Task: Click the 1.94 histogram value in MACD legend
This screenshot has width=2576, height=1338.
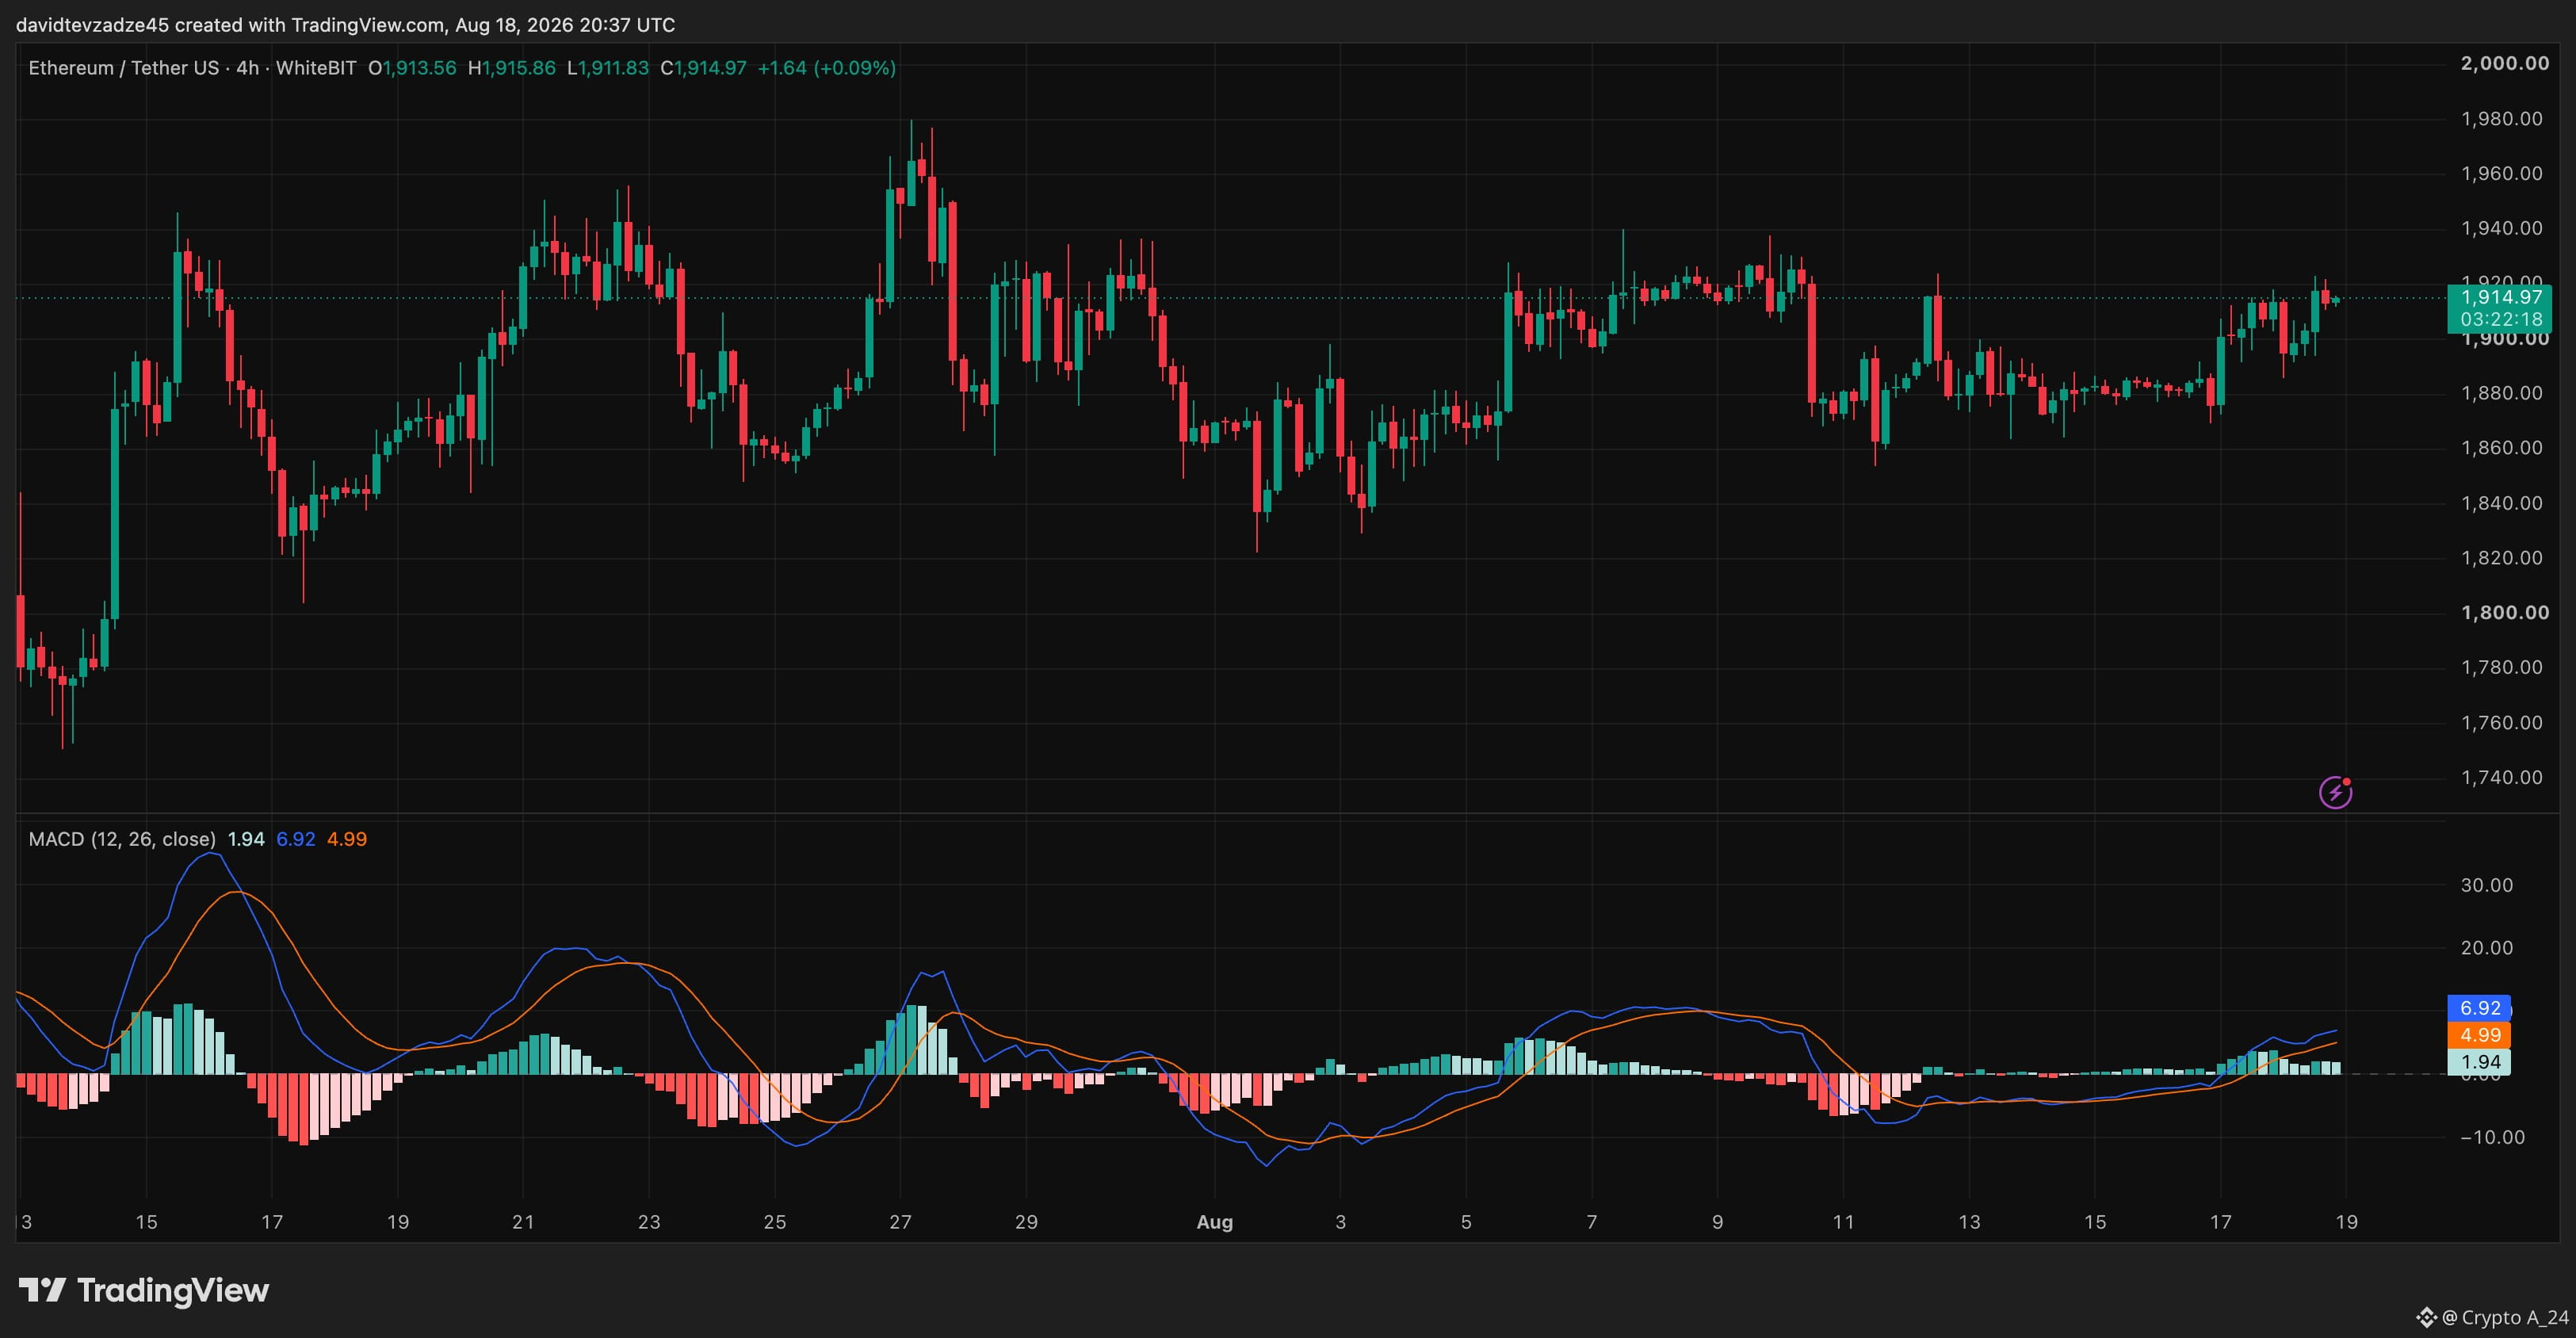Action: point(246,839)
